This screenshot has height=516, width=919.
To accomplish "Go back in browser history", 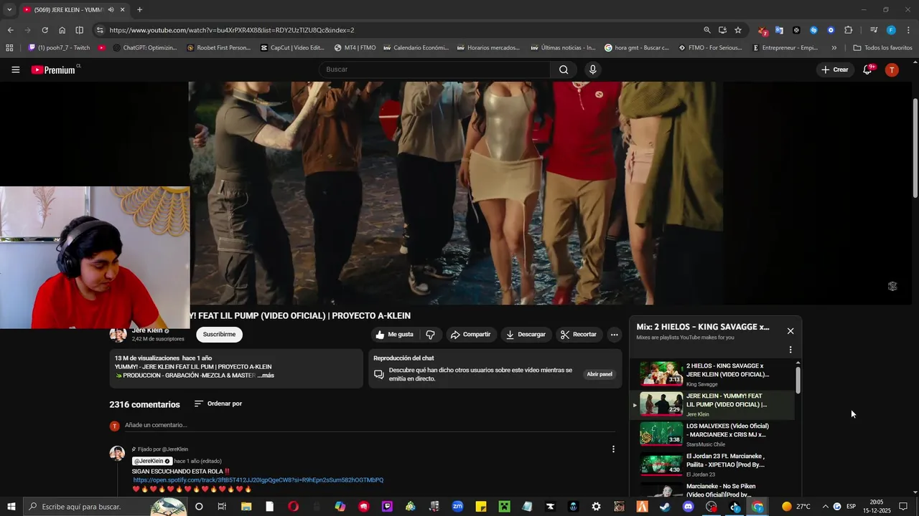I will coord(10,30).
